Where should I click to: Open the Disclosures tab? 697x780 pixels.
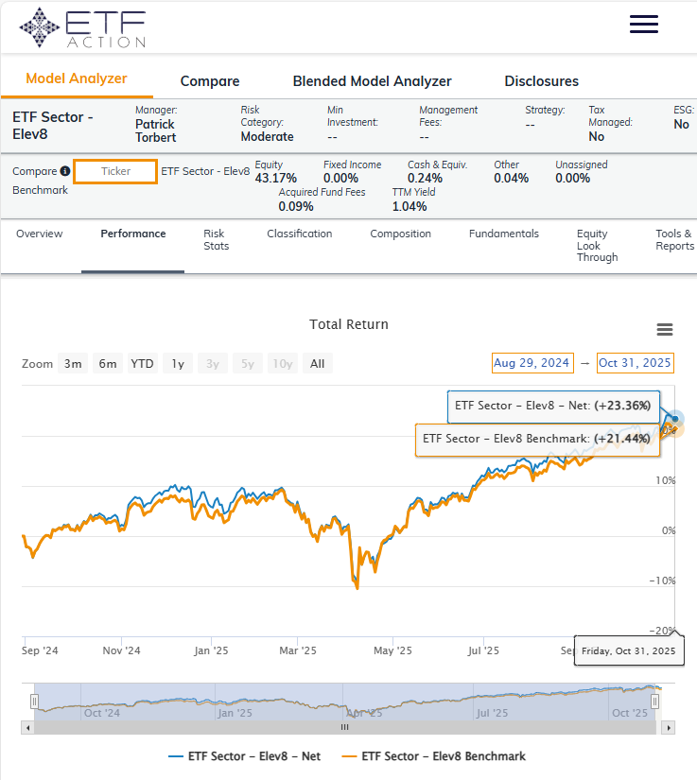[x=541, y=81]
